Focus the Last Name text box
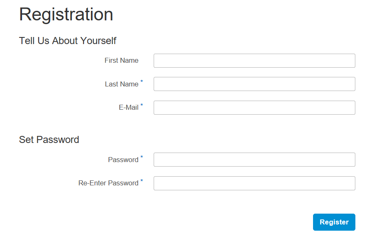 254,84
